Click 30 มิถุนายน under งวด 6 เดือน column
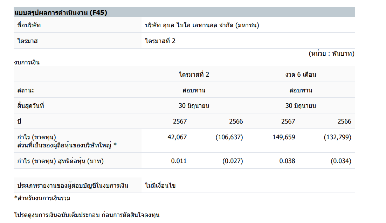 (x=301, y=106)
